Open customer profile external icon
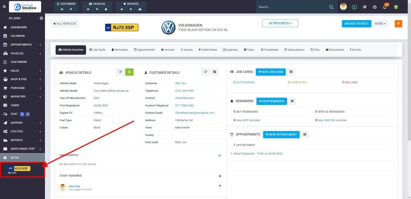This screenshot has height=199, width=411. click(x=214, y=72)
